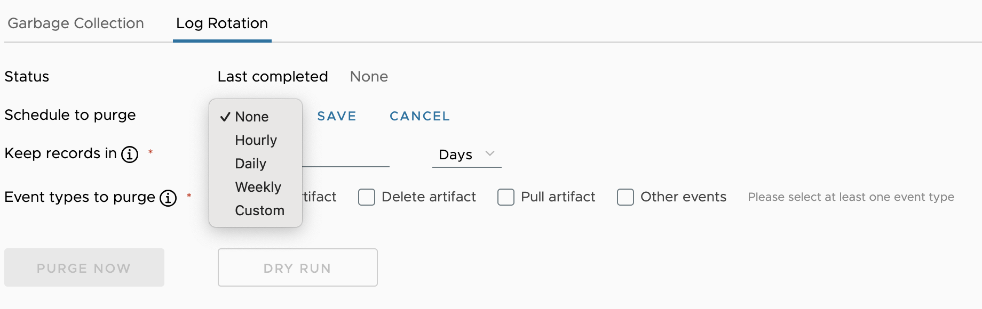Enable the Pull artifact event type

505,197
